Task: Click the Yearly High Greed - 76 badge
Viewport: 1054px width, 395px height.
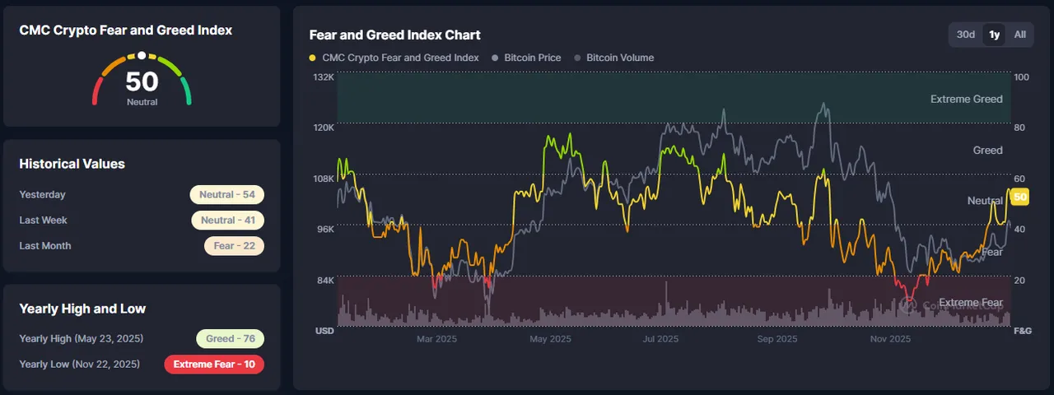Action: pyautogui.click(x=230, y=339)
